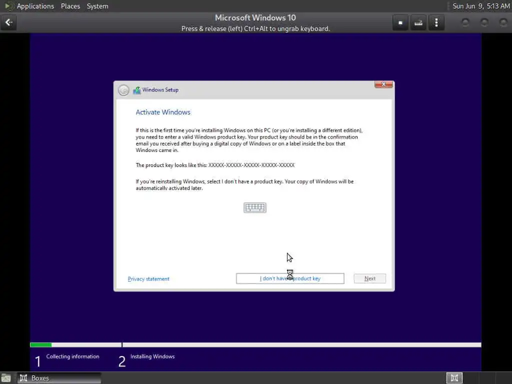Open the System menu
The height and width of the screenshot is (384, 512).
[x=97, y=6]
